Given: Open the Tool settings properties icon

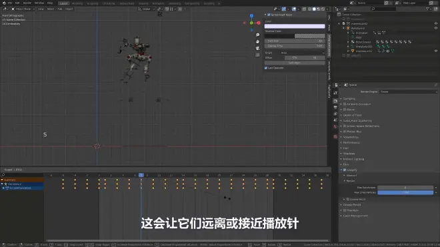Looking at the screenshot, I should 335,93.
